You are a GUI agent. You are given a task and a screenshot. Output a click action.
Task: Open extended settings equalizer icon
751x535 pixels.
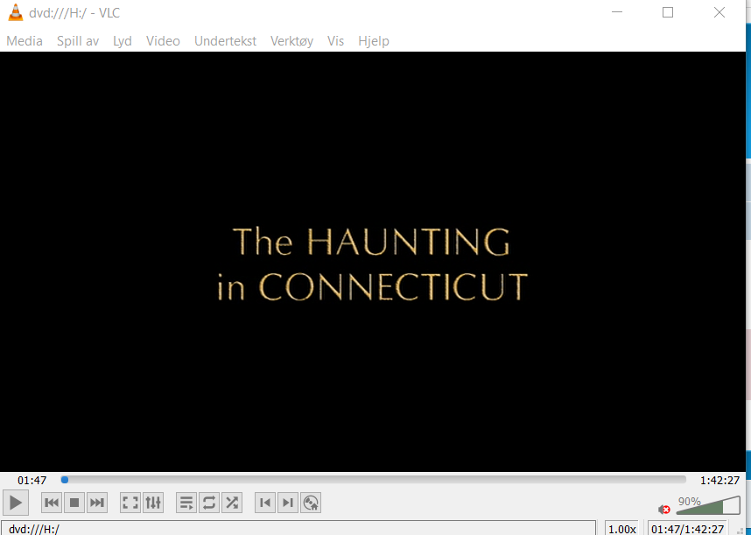[x=153, y=503]
